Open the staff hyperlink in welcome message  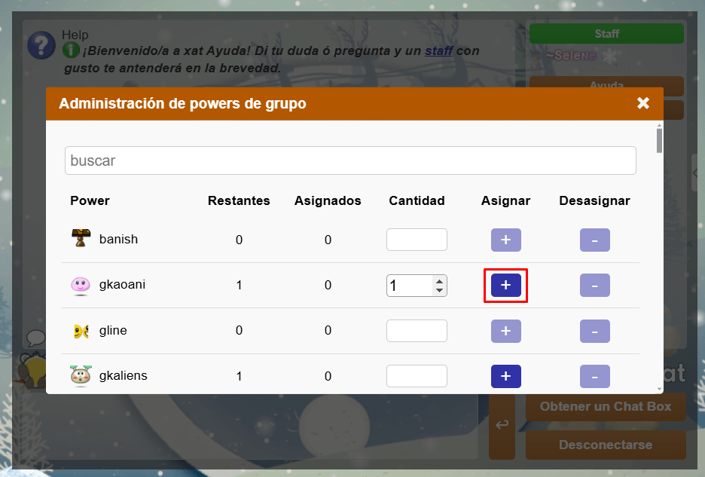tap(438, 51)
